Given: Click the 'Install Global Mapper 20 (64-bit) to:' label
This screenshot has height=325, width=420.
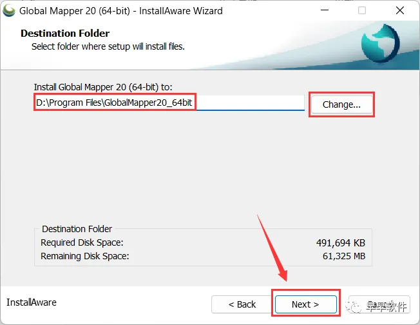Looking at the screenshot, I should pos(103,87).
